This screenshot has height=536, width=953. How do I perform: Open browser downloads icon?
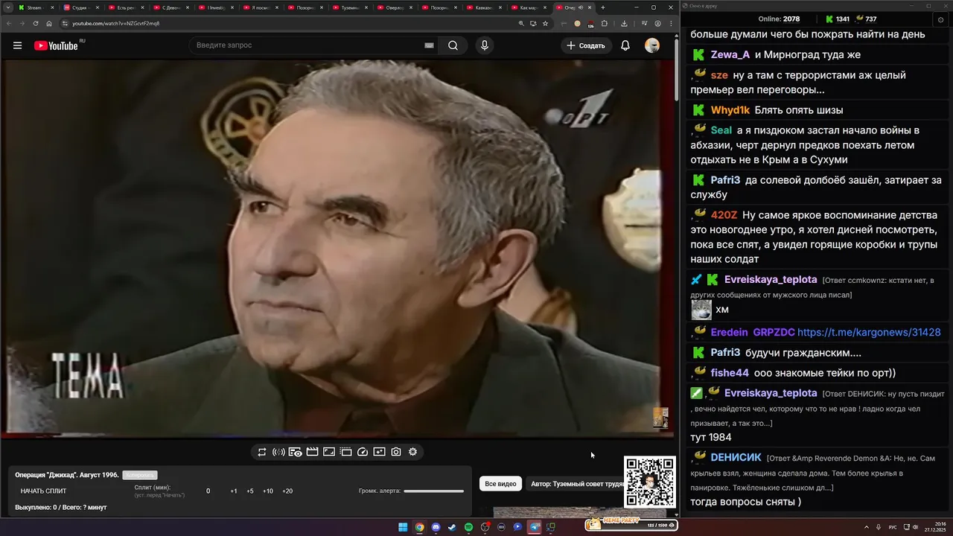[624, 23]
